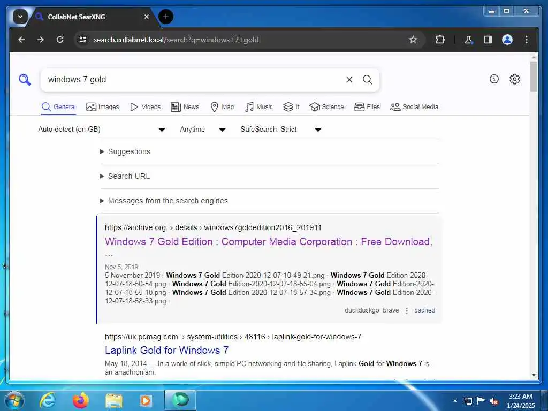Click the browser address bar URL
The width and height of the screenshot is (548, 411).
(x=176, y=40)
